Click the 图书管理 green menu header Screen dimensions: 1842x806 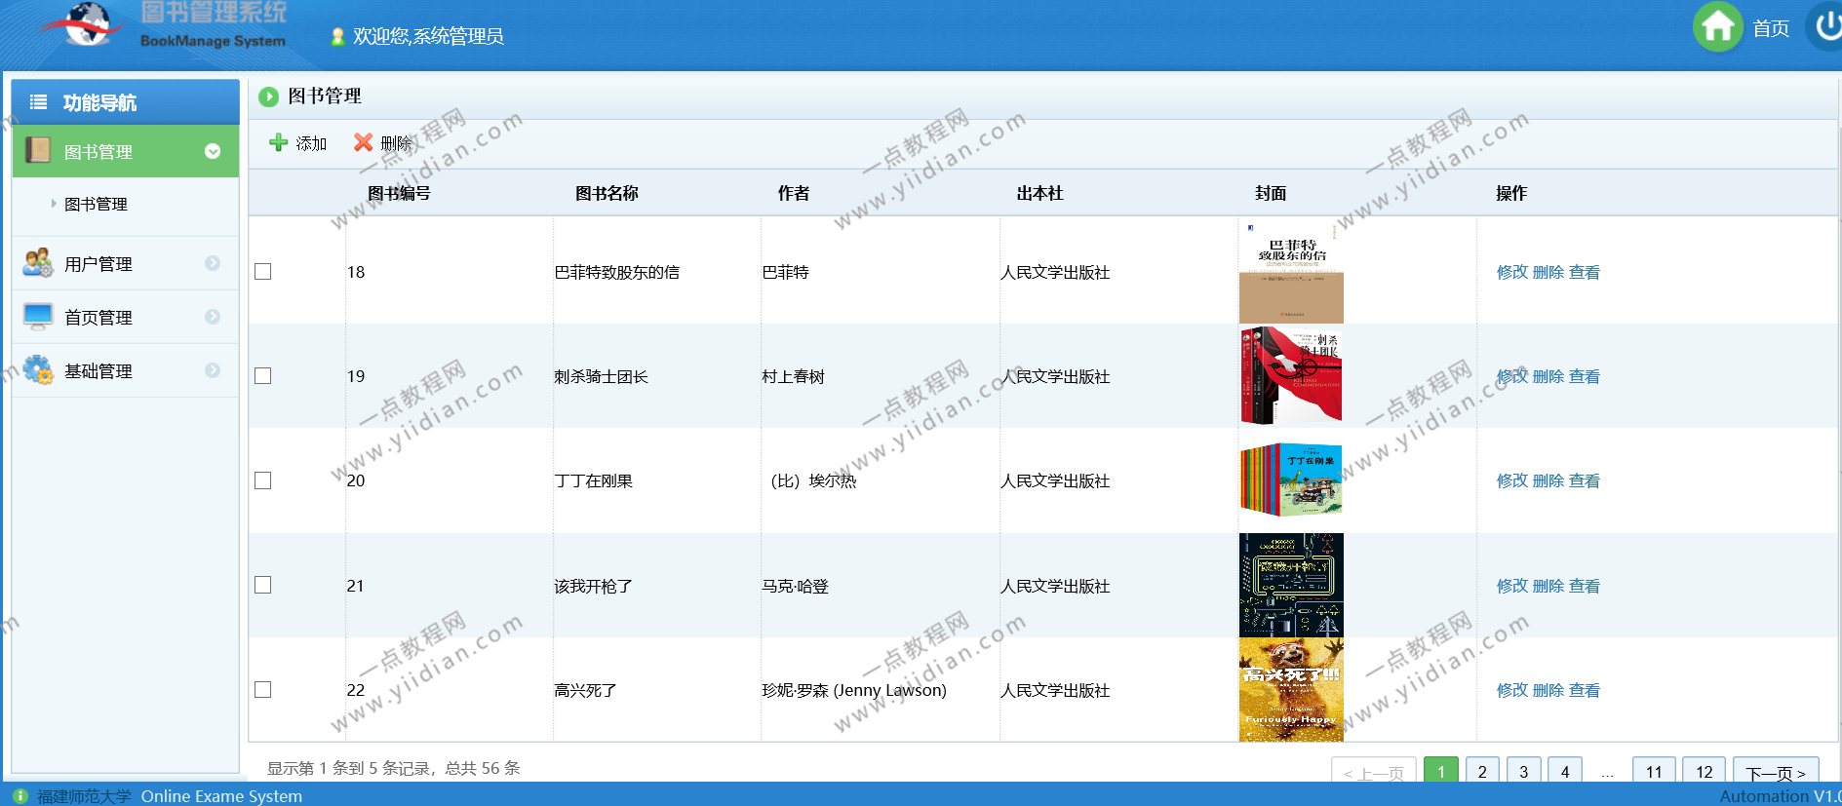point(126,151)
